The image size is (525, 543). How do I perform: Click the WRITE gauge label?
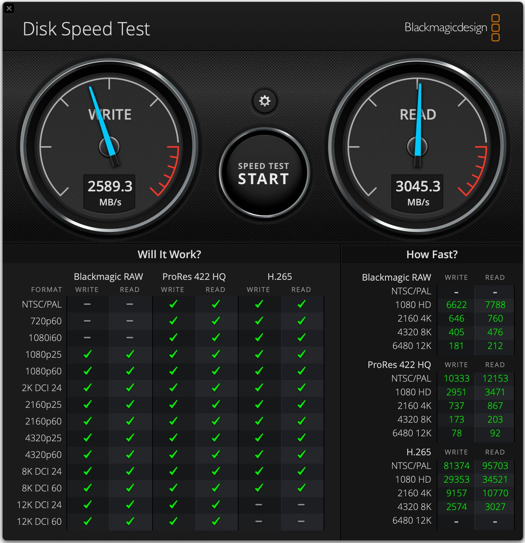click(x=110, y=115)
